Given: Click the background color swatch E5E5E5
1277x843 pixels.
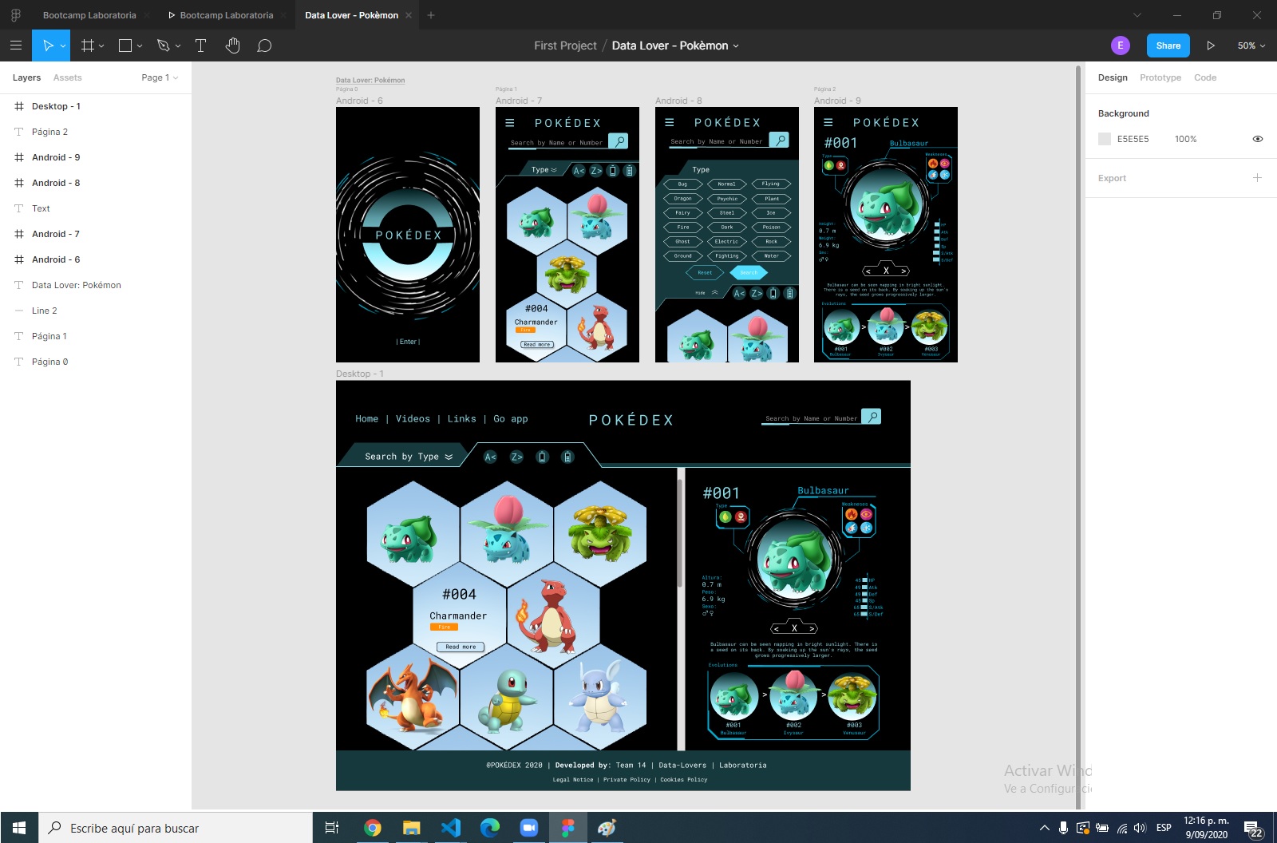Looking at the screenshot, I should point(1105,139).
